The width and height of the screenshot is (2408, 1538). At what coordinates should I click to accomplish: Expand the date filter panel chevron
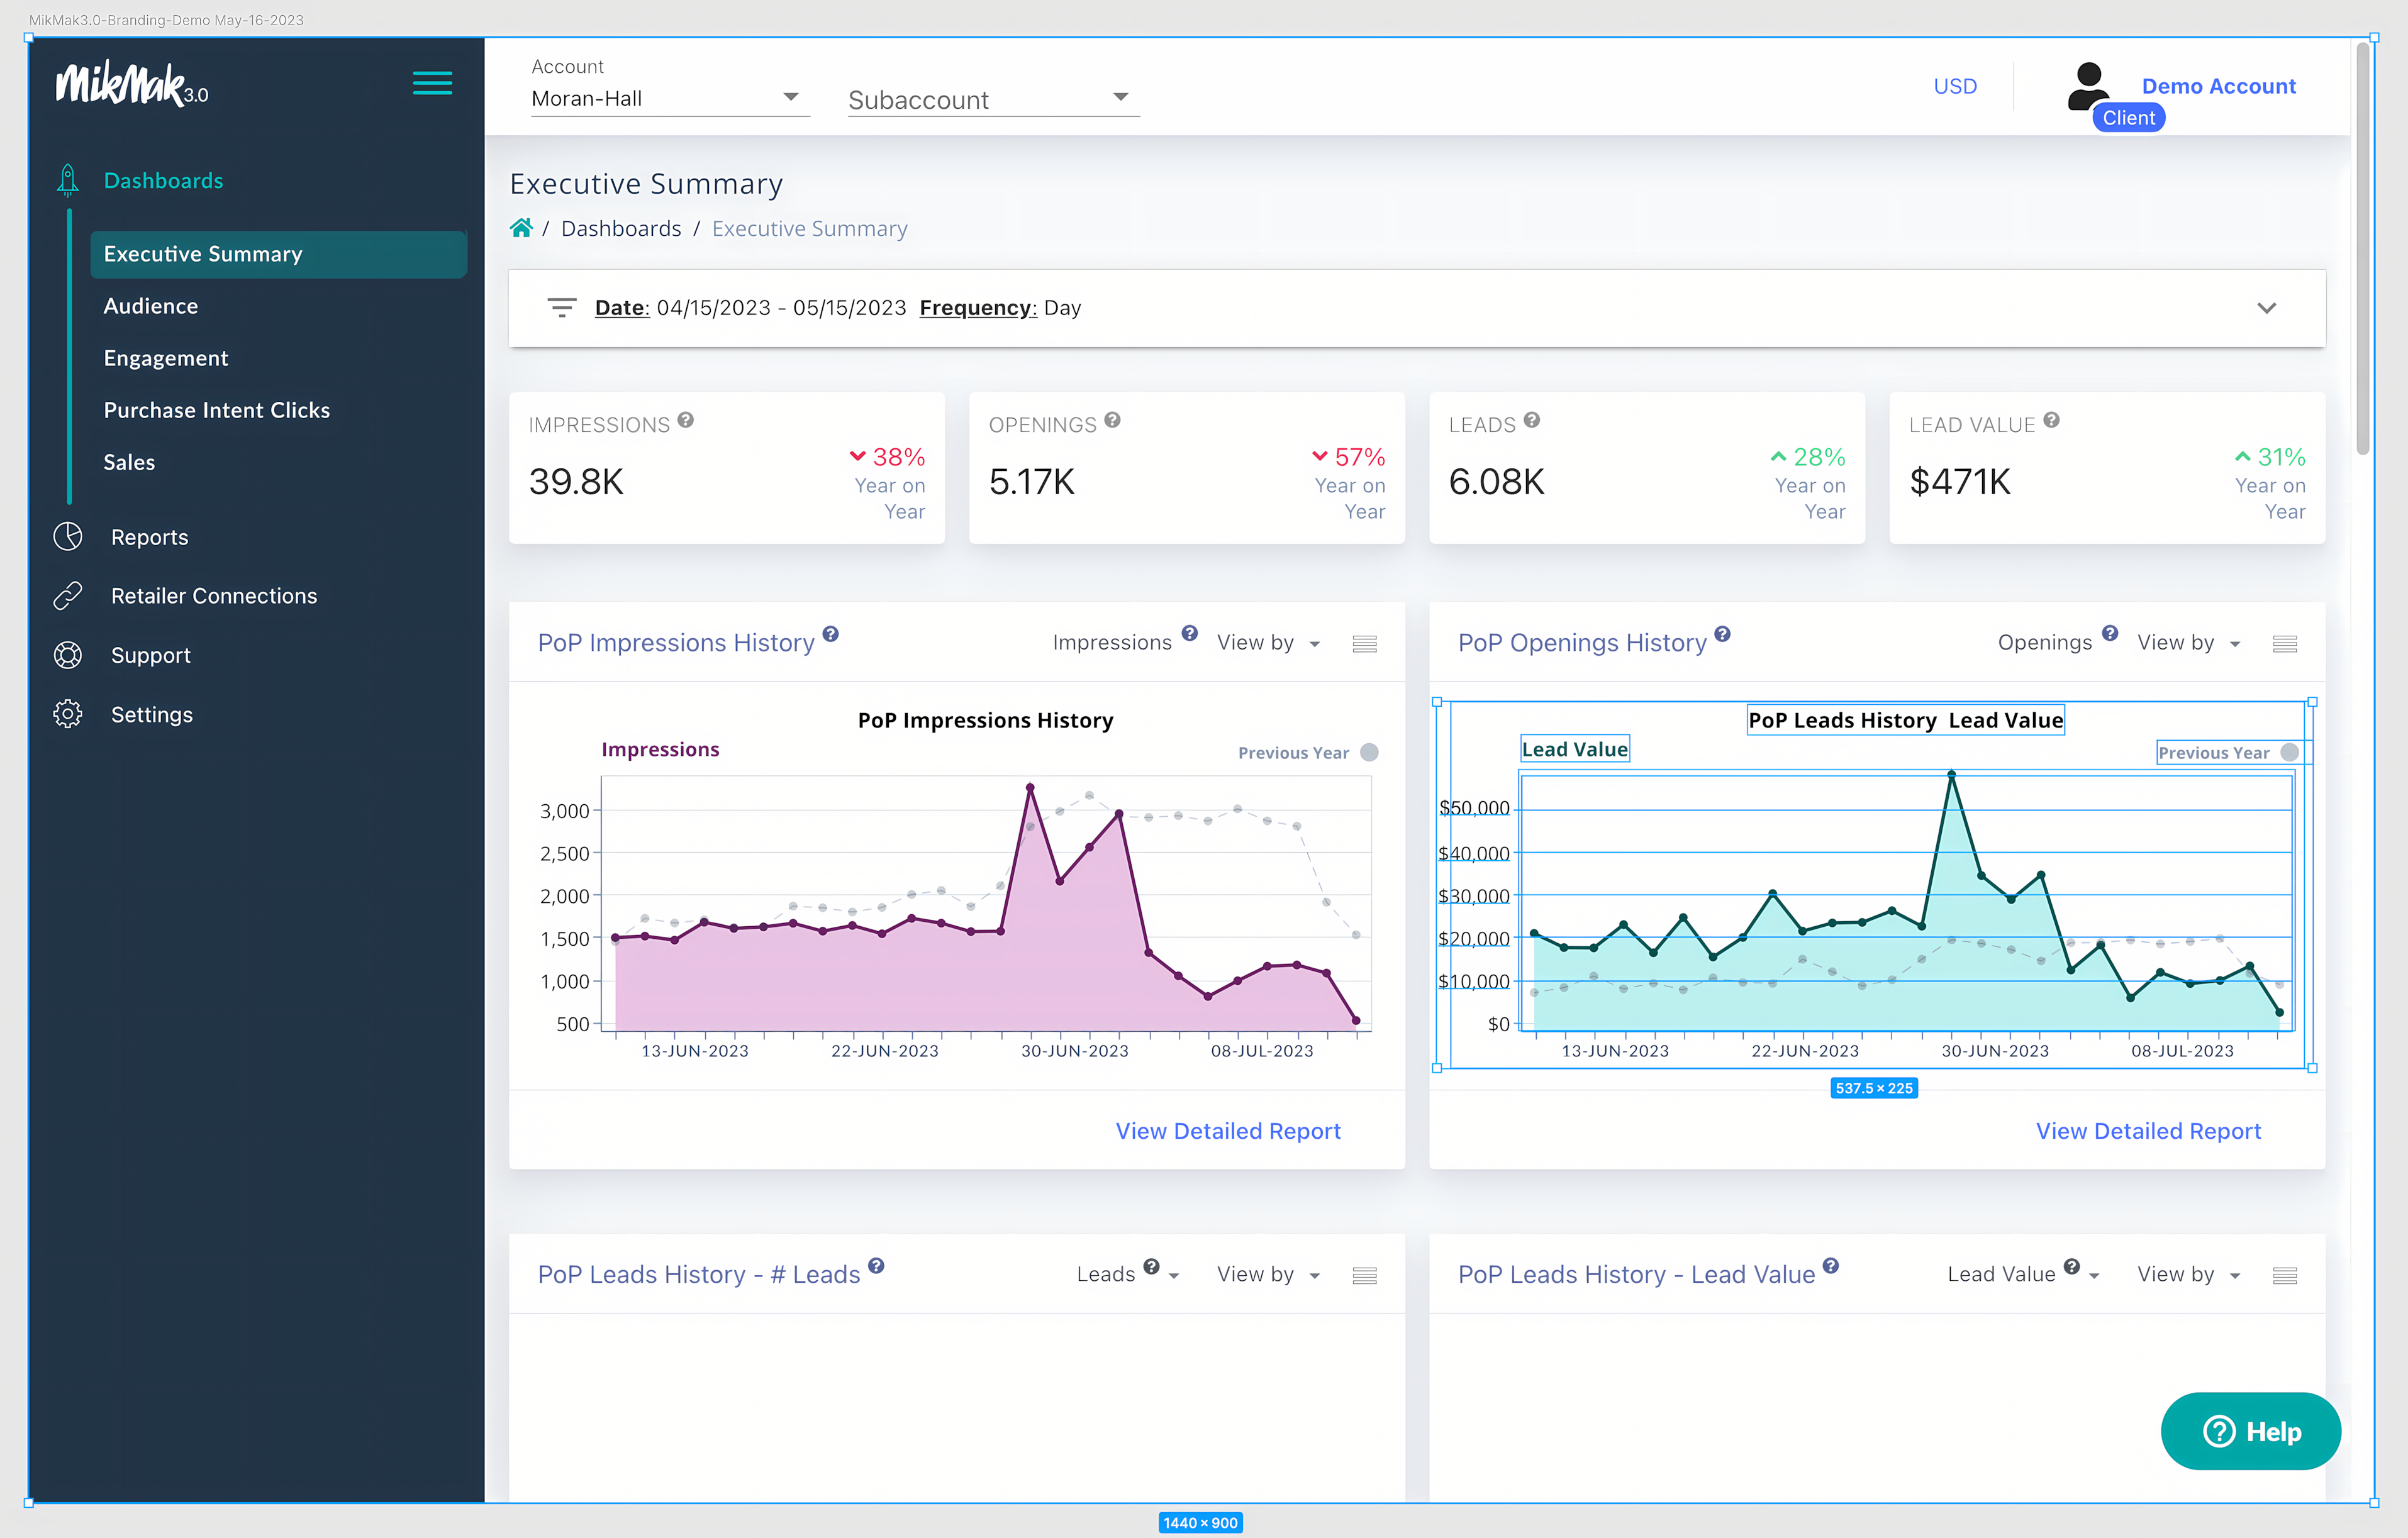[2266, 308]
